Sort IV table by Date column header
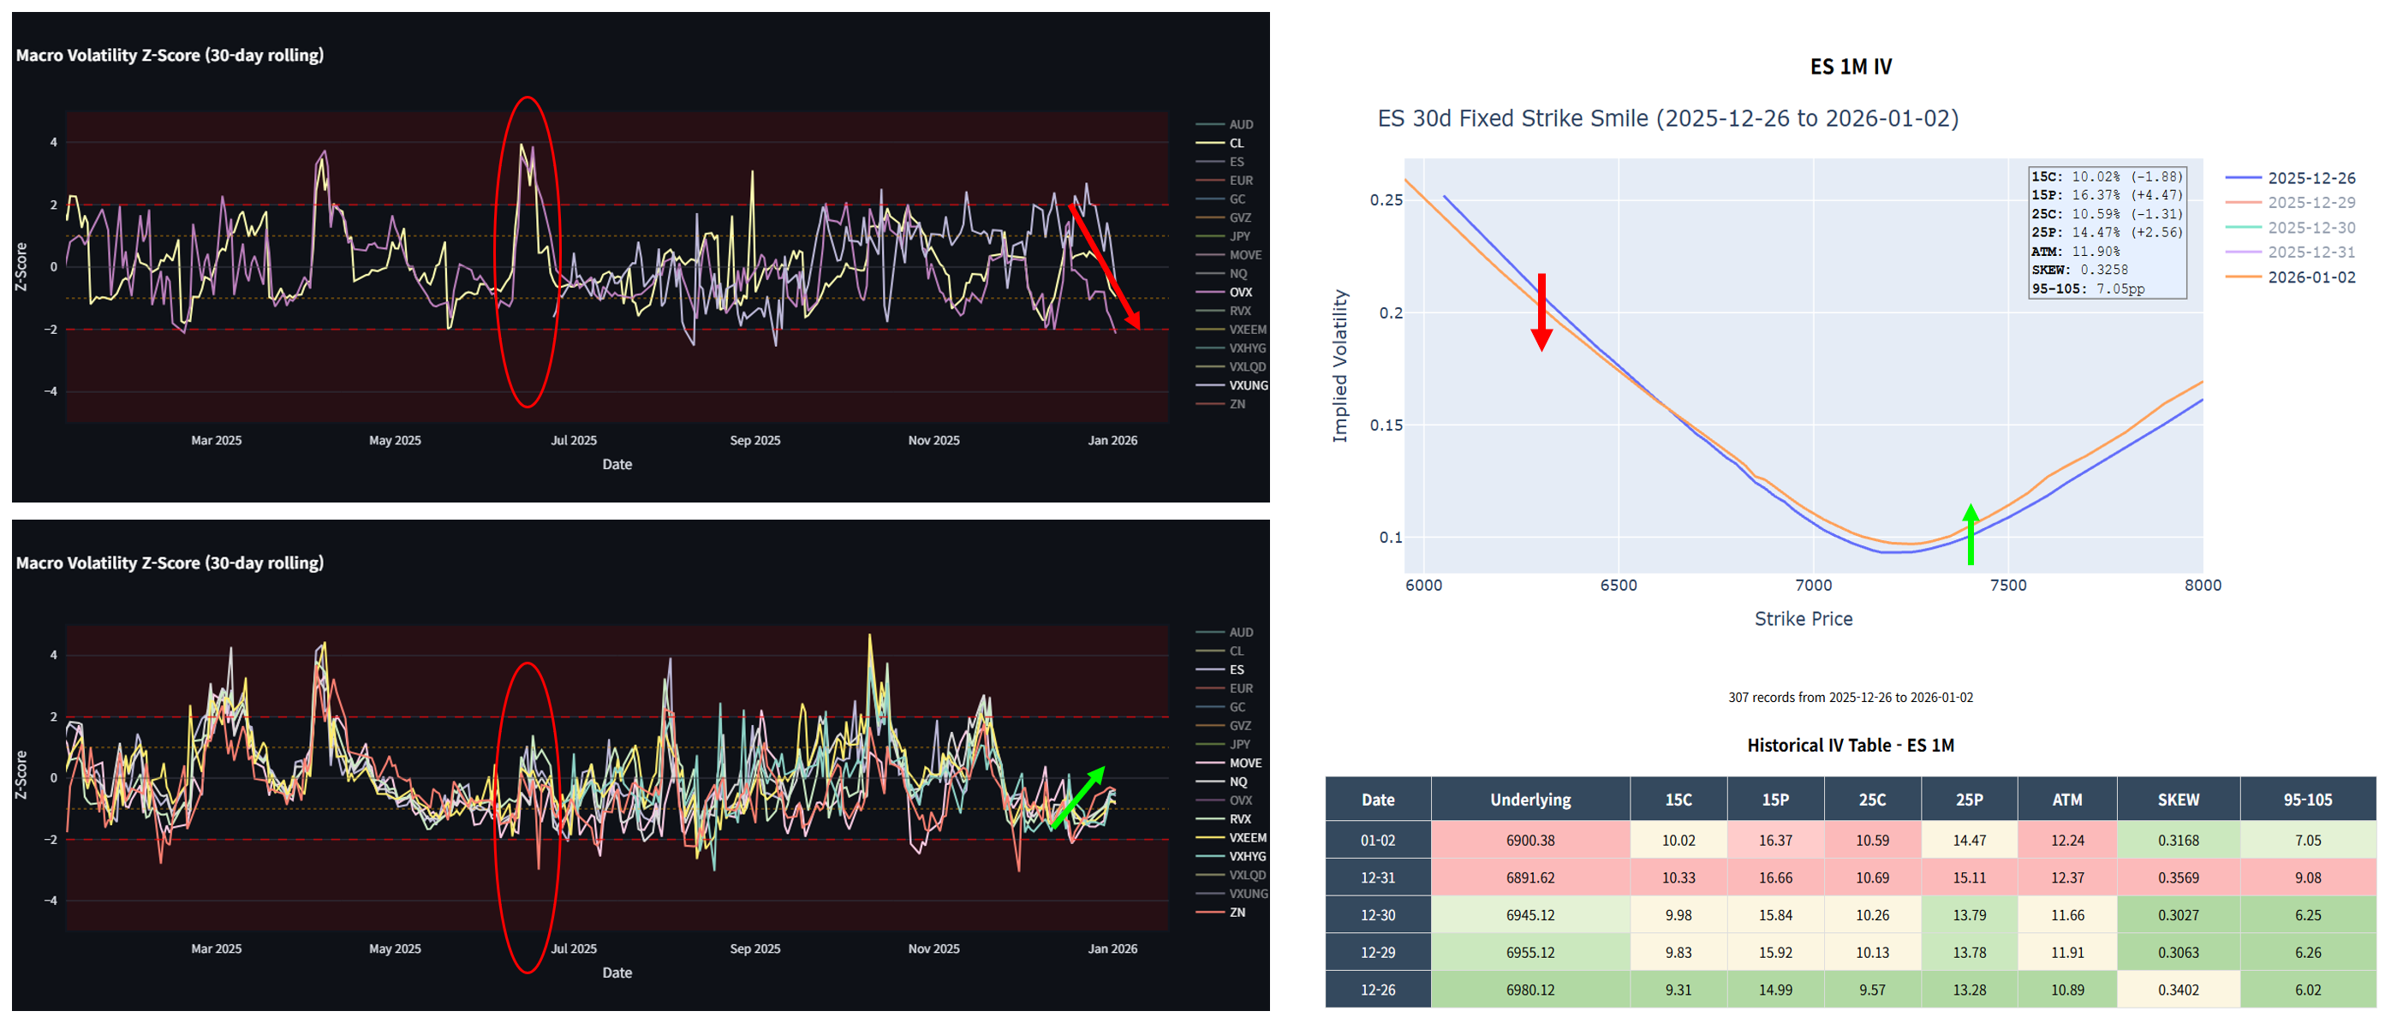Viewport: 2391px width, 1023px height. click(1377, 800)
